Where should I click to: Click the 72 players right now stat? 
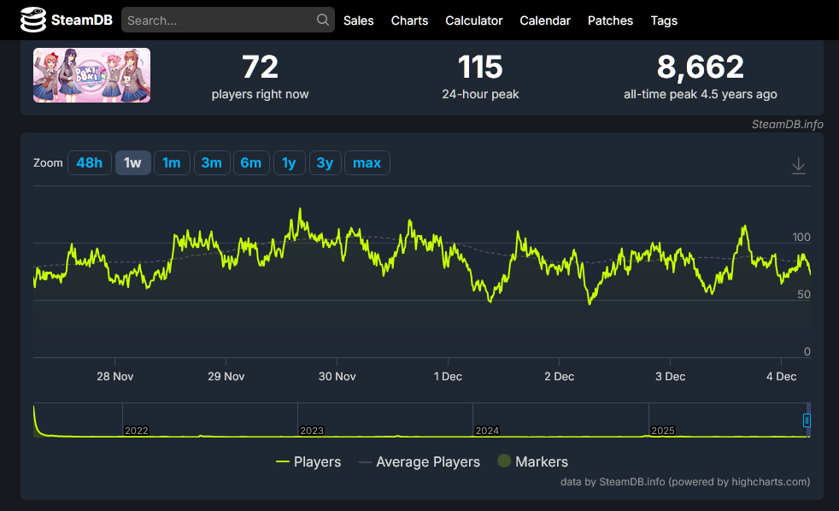(260, 77)
